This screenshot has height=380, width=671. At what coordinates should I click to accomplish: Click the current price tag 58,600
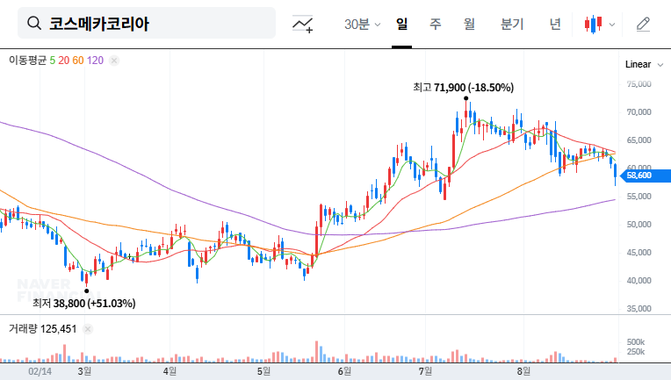point(646,176)
